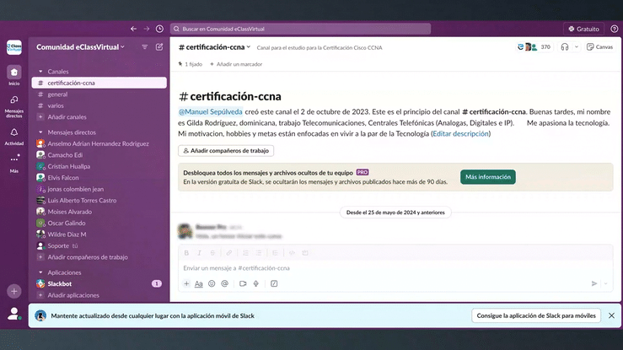
Task: Open the certificación-ccna channel header dropdown
Action: (215, 47)
